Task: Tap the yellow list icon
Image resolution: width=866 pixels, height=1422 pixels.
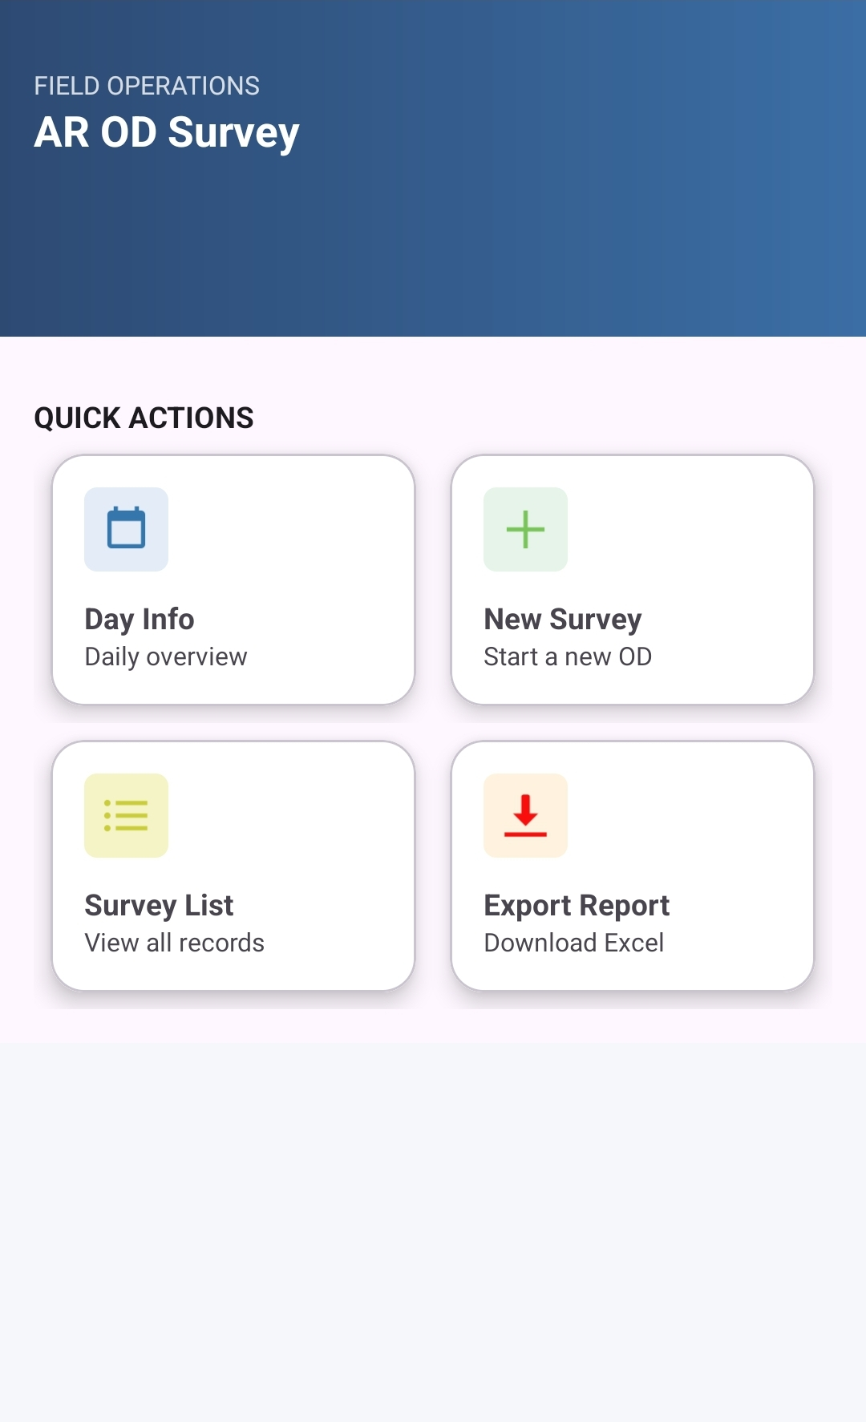Action: pos(126,815)
